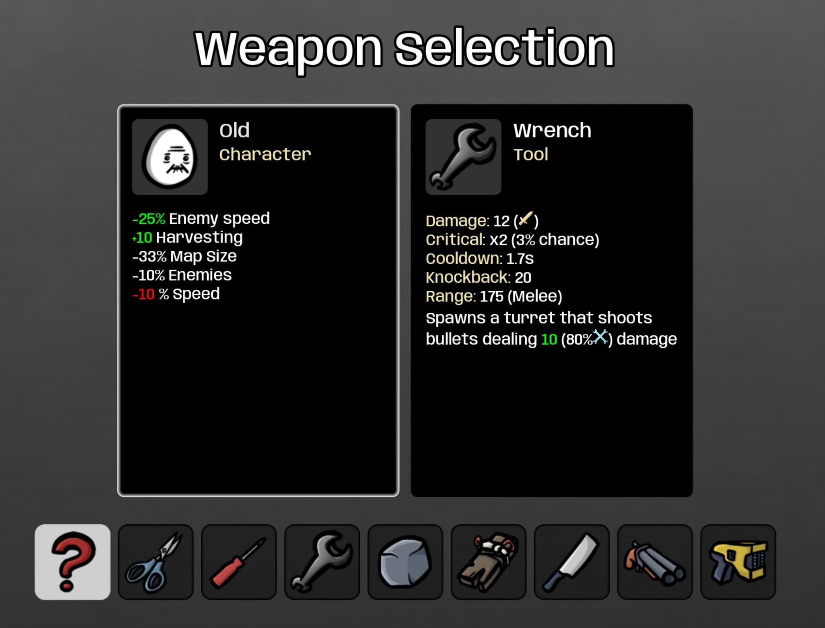Click the Wrench weapon title

552,130
